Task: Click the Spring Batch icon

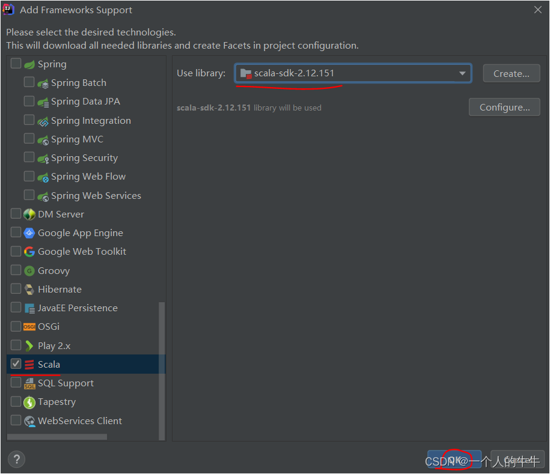Action: click(x=43, y=84)
